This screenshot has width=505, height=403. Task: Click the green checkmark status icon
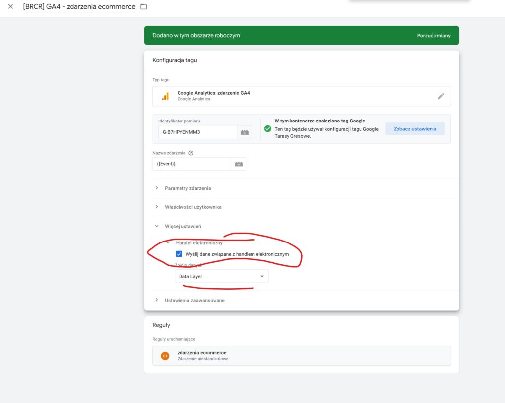267,129
